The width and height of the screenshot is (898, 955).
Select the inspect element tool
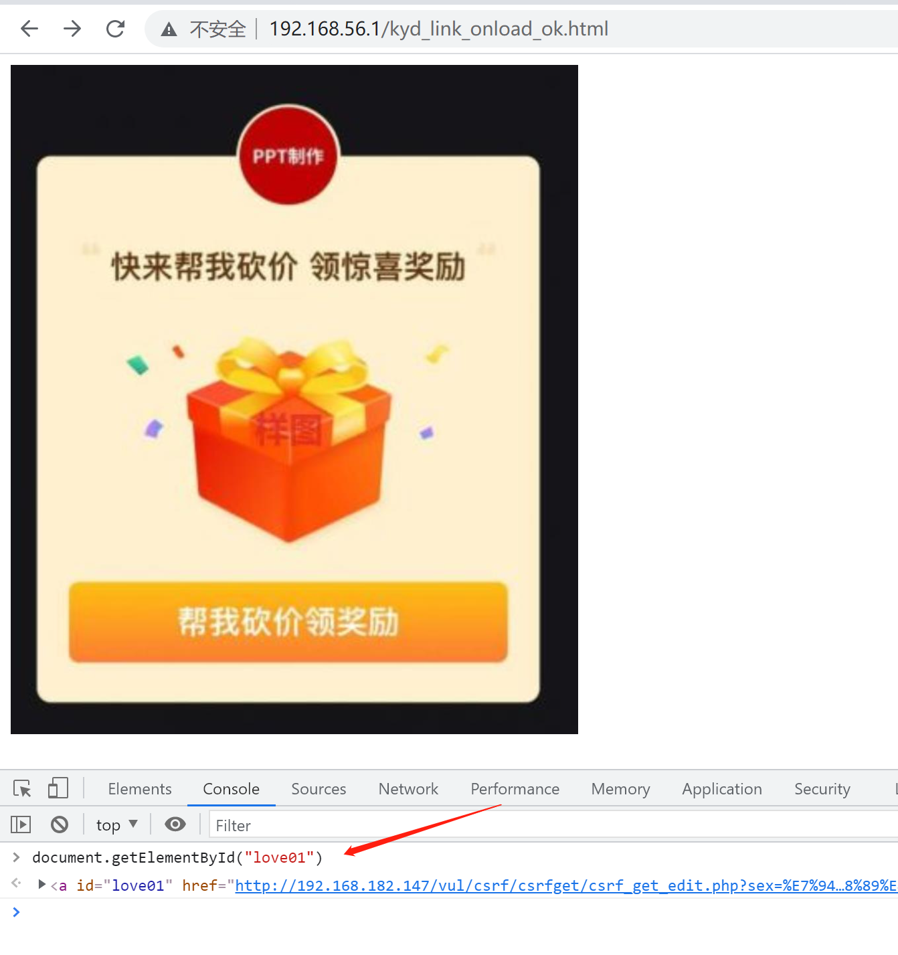pyautogui.click(x=23, y=788)
